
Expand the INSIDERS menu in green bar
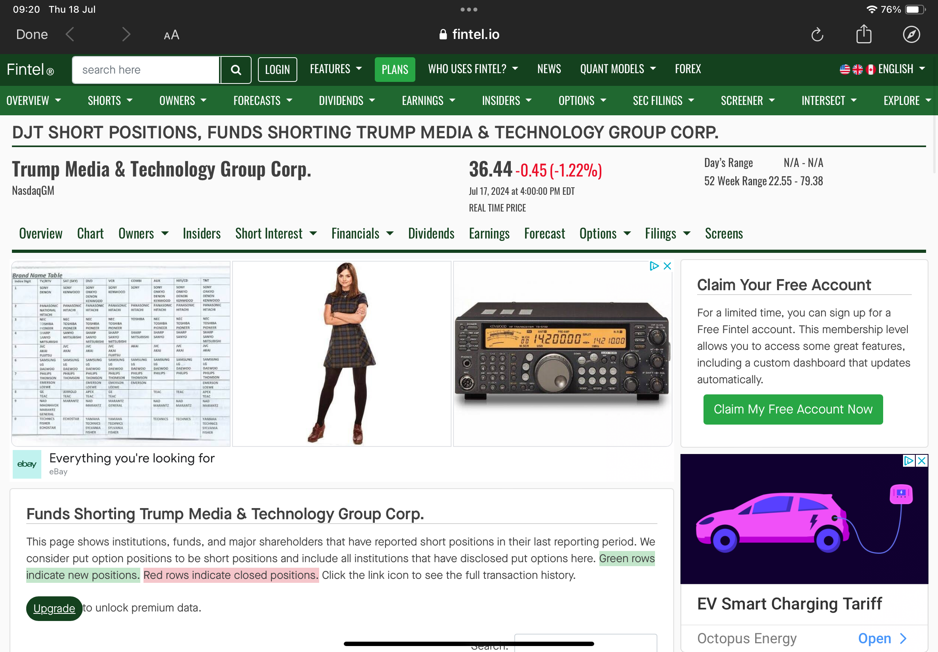click(x=507, y=101)
